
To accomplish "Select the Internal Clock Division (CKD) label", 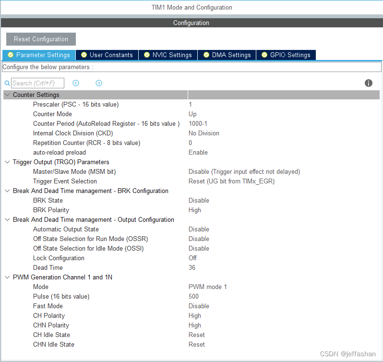I will (x=73, y=133).
